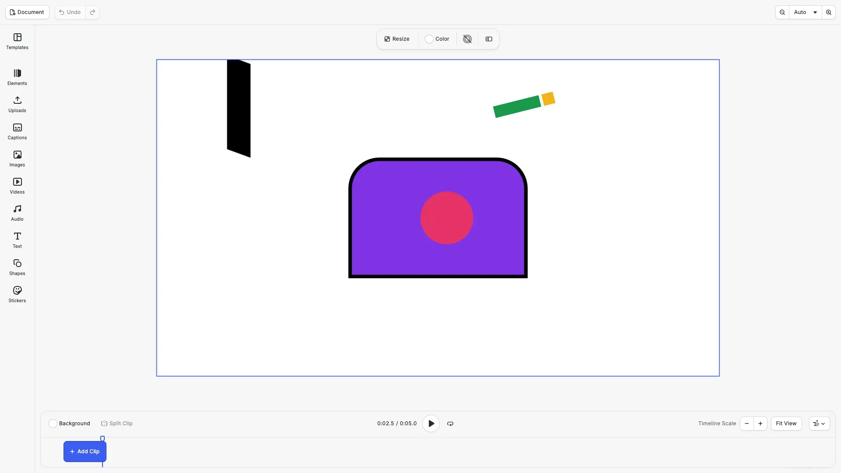Expand the timeline options dropdown
This screenshot has height=473, width=841.
click(x=819, y=424)
